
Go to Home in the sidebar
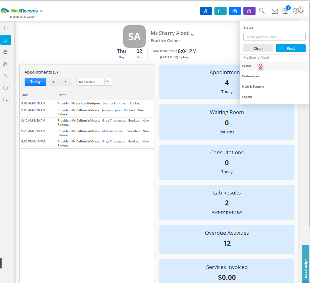(6, 40)
